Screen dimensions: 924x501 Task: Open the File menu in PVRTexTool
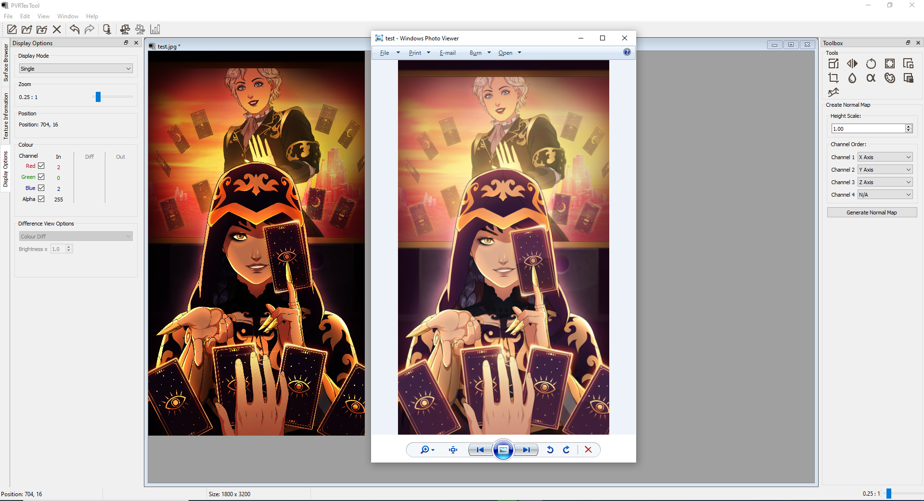click(x=8, y=16)
